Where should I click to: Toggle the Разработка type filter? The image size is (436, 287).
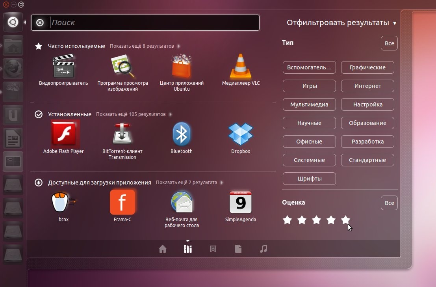367,142
